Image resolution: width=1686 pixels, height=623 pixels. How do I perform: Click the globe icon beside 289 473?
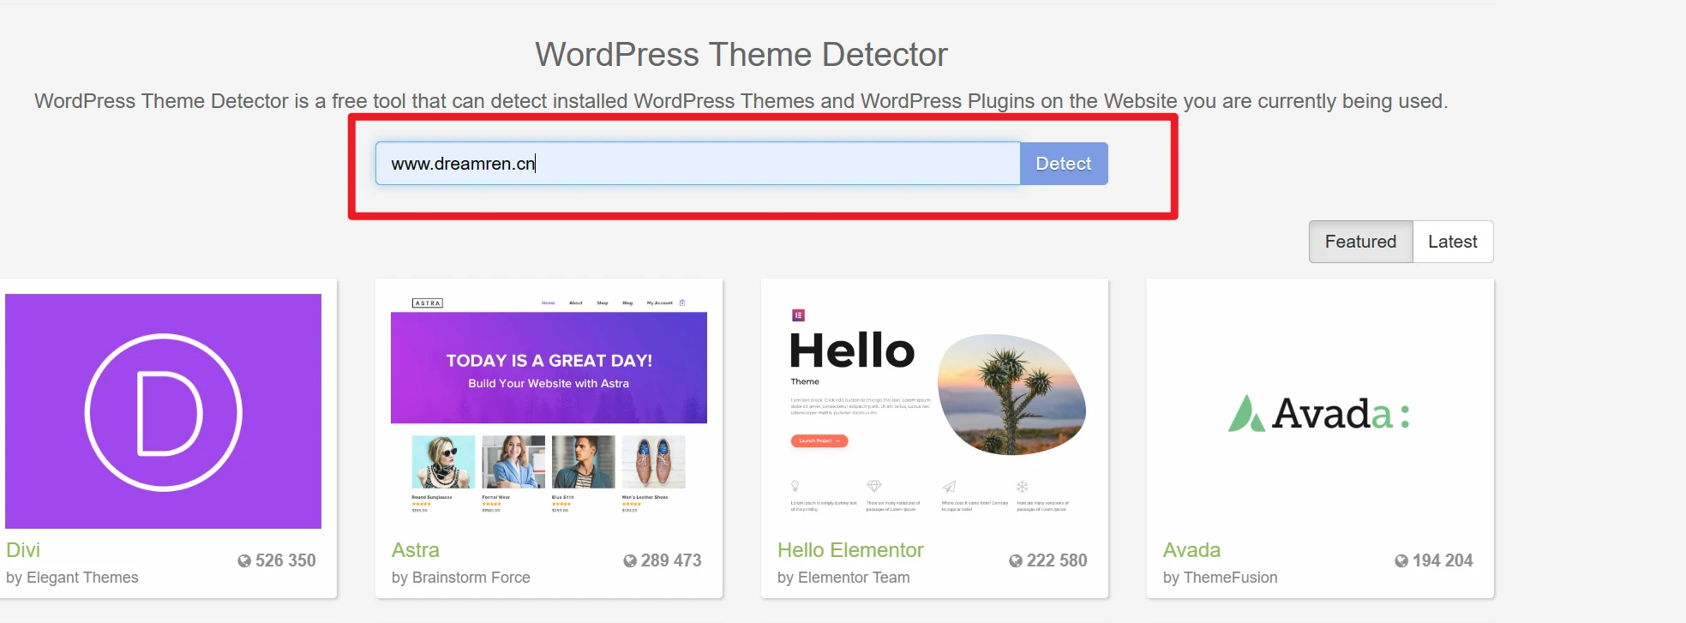point(630,560)
